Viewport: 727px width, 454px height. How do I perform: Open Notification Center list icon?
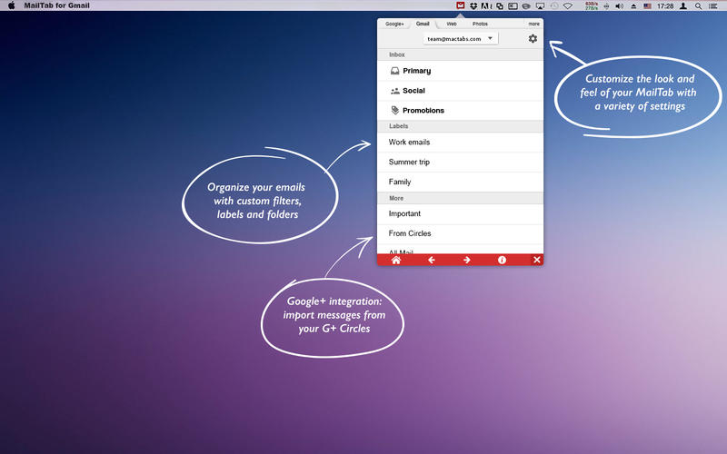click(713, 6)
